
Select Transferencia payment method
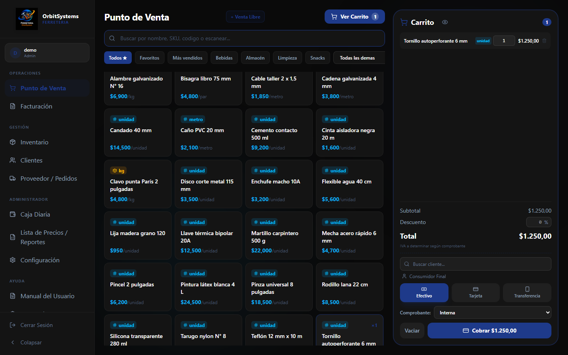527,293
